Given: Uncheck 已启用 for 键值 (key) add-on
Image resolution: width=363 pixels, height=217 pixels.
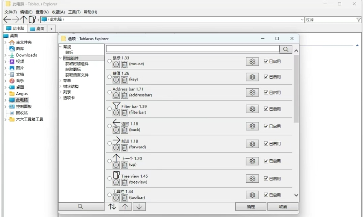Looking at the screenshot, I should [266, 77].
